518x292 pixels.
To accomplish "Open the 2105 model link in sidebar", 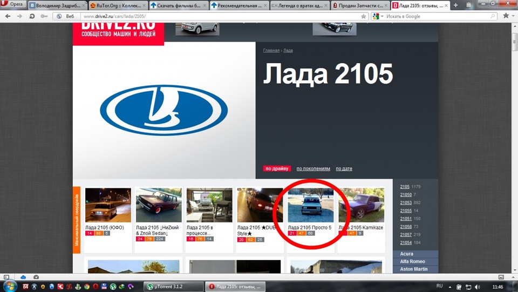I will (x=405, y=187).
